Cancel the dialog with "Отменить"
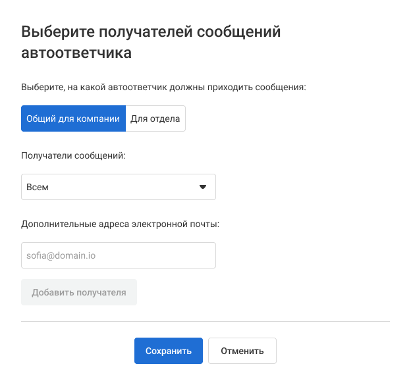The width and height of the screenshot is (411, 385). (242, 351)
